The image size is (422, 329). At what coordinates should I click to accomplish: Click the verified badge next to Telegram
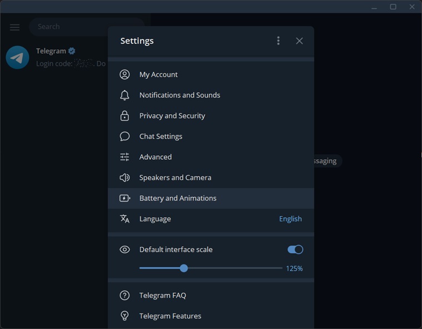(72, 51)
